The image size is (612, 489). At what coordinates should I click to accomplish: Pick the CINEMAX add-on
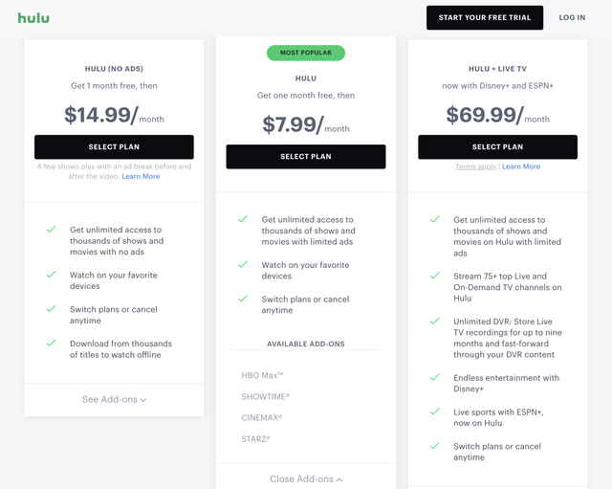262,417
